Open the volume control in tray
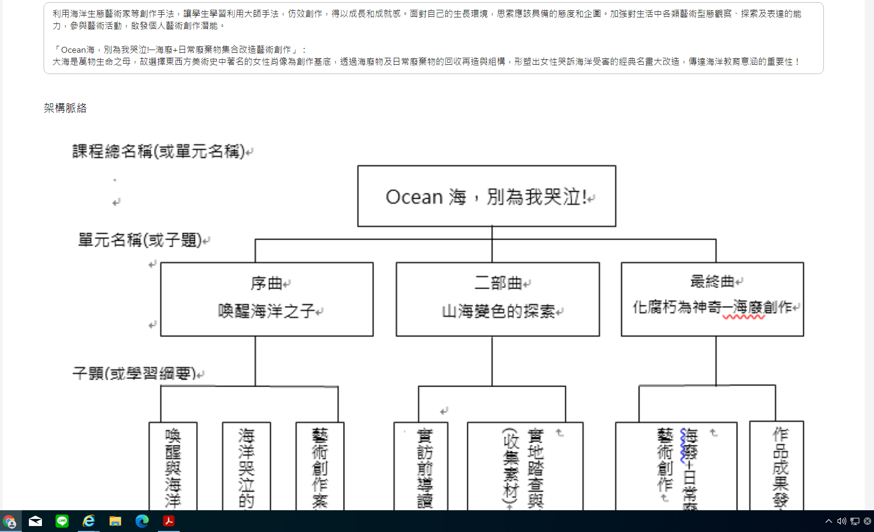Viewport: 874px width, 532px height. 842,522
